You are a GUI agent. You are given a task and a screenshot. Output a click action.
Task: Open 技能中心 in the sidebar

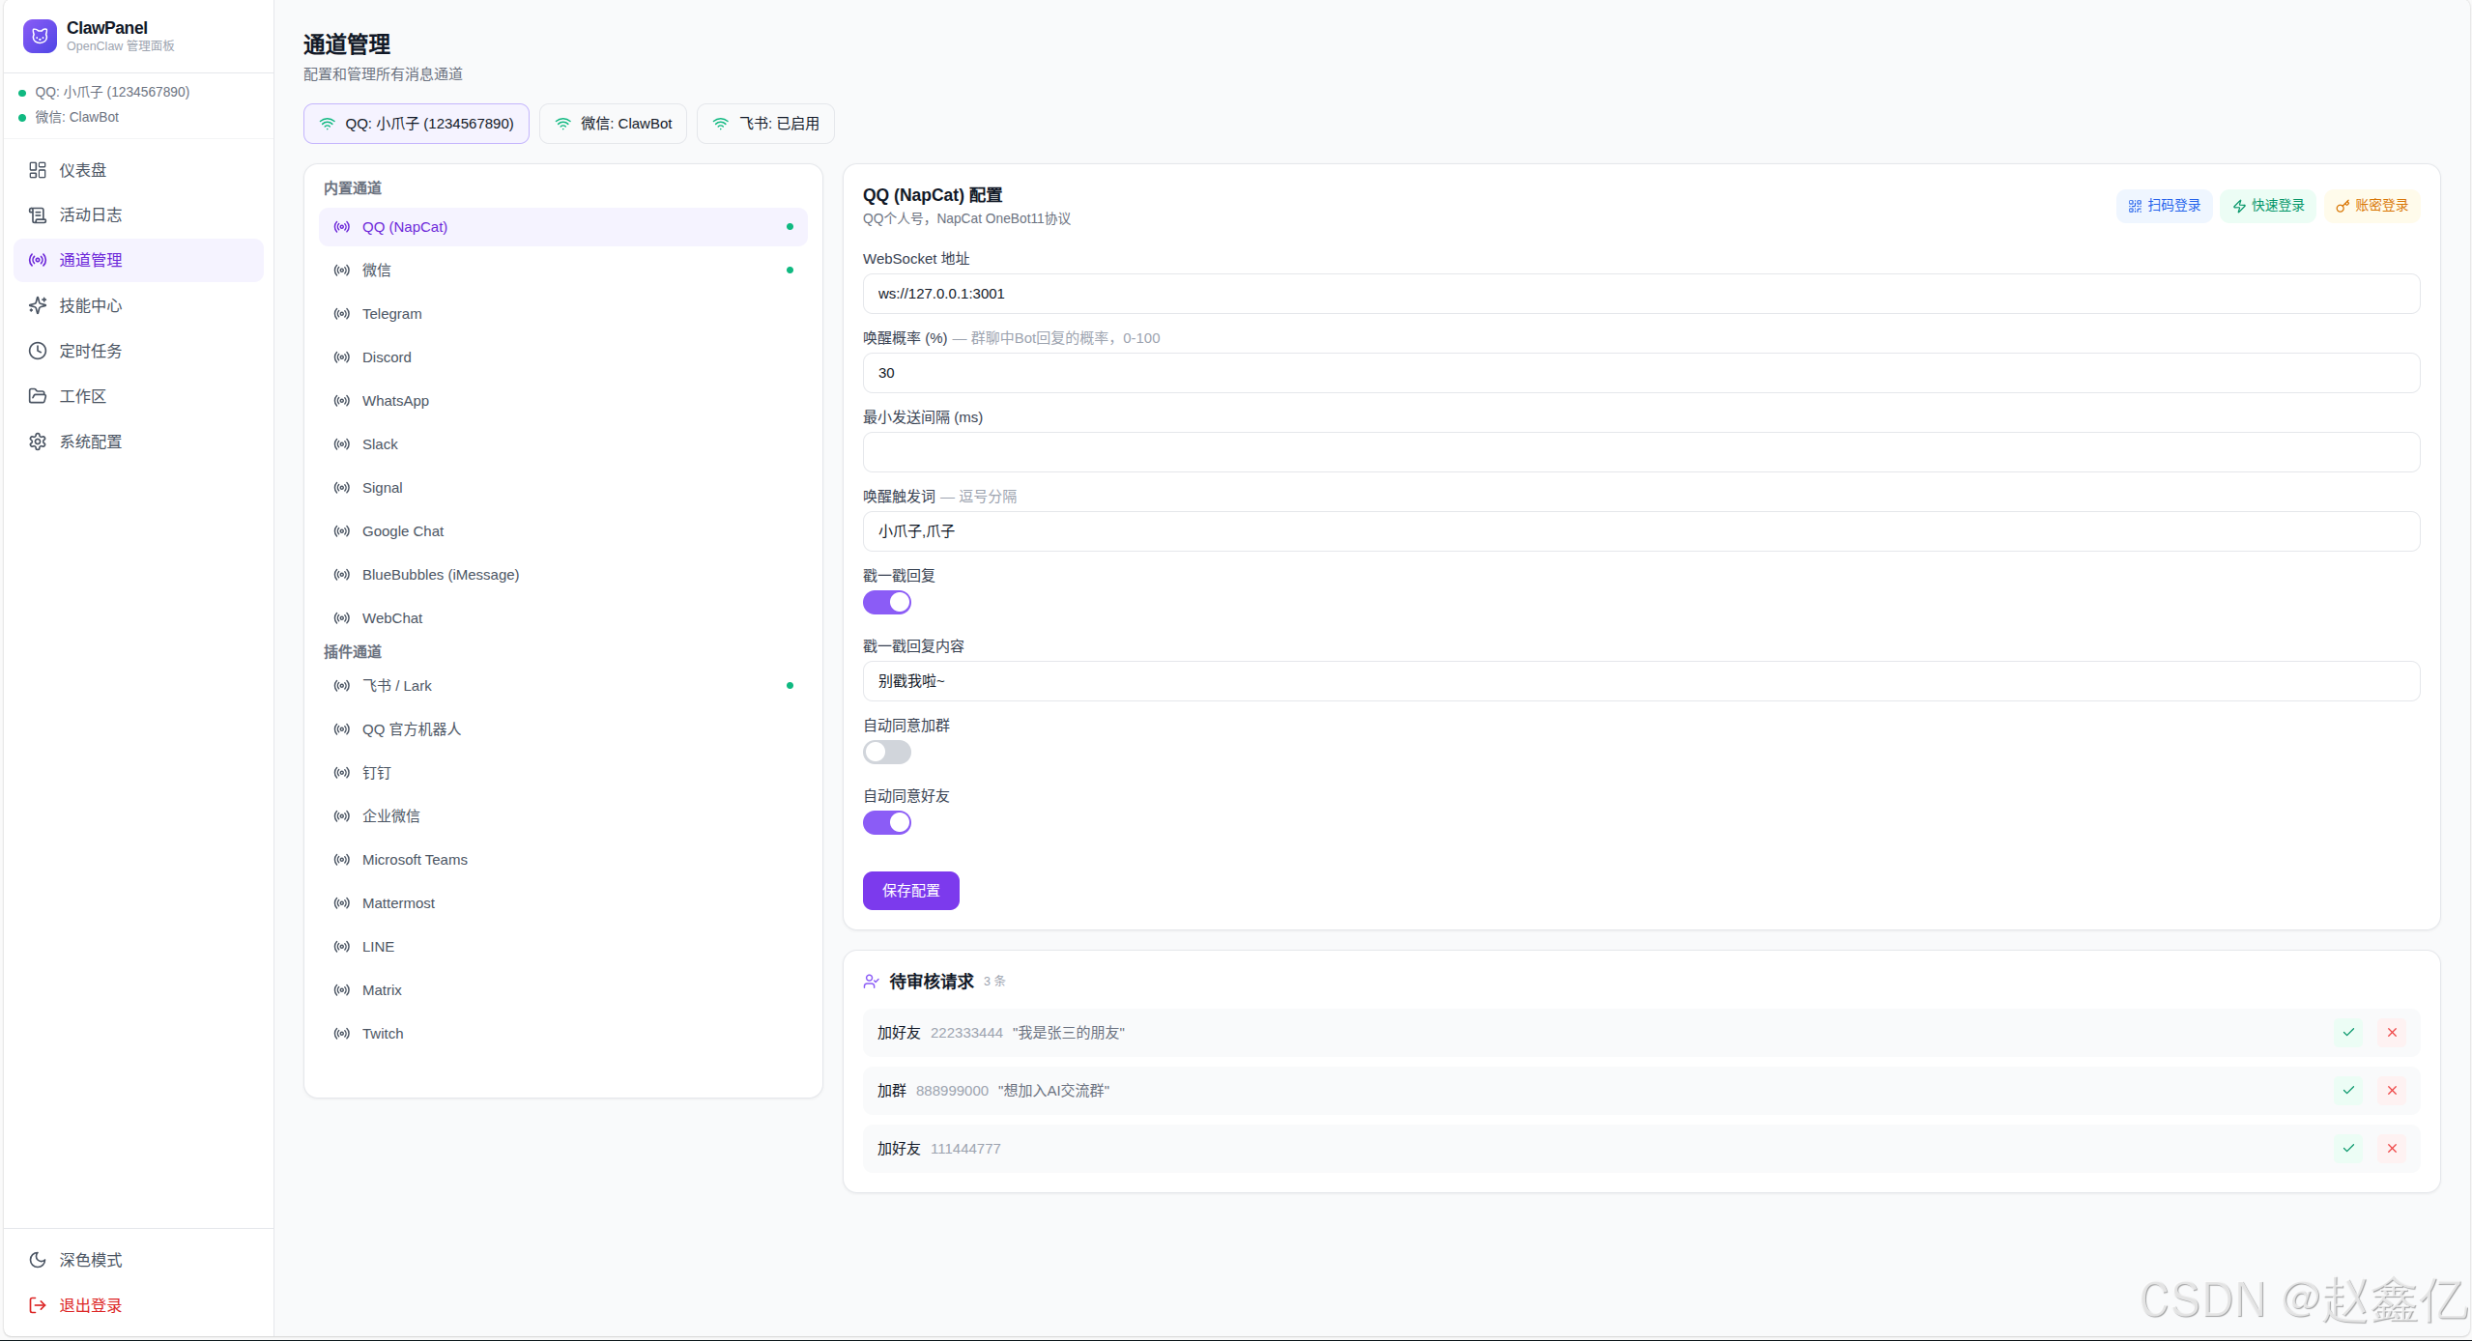point(90,305)
